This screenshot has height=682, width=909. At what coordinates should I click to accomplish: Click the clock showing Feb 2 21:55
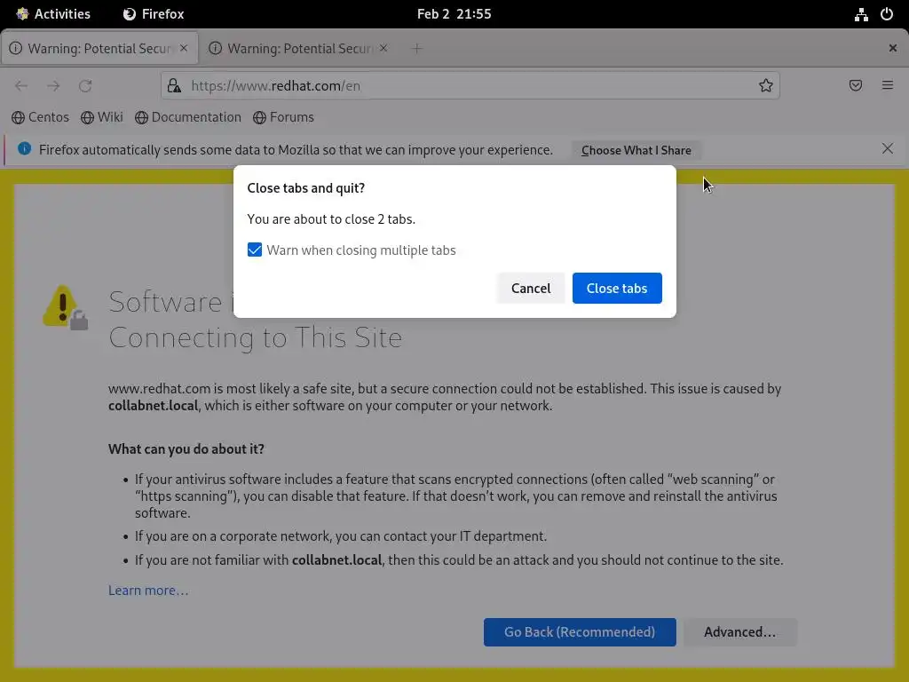point(454,14)
